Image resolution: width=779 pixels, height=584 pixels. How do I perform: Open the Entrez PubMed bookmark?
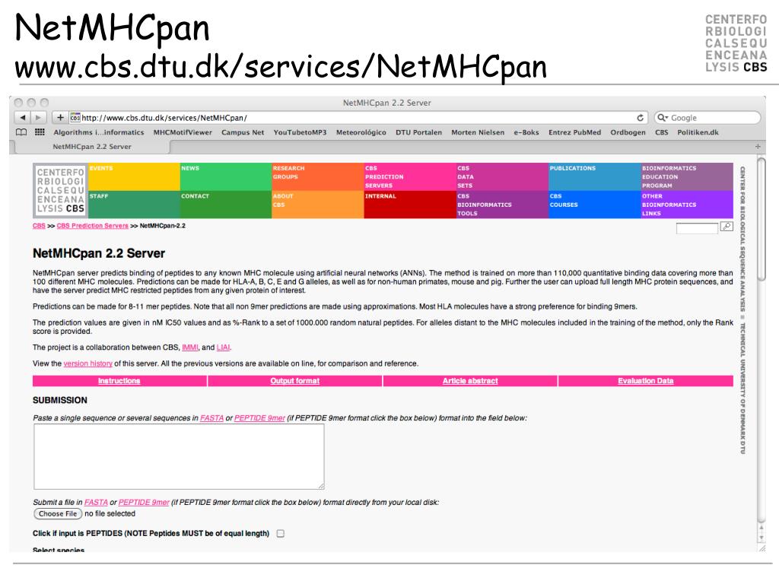tap(575, 132)
